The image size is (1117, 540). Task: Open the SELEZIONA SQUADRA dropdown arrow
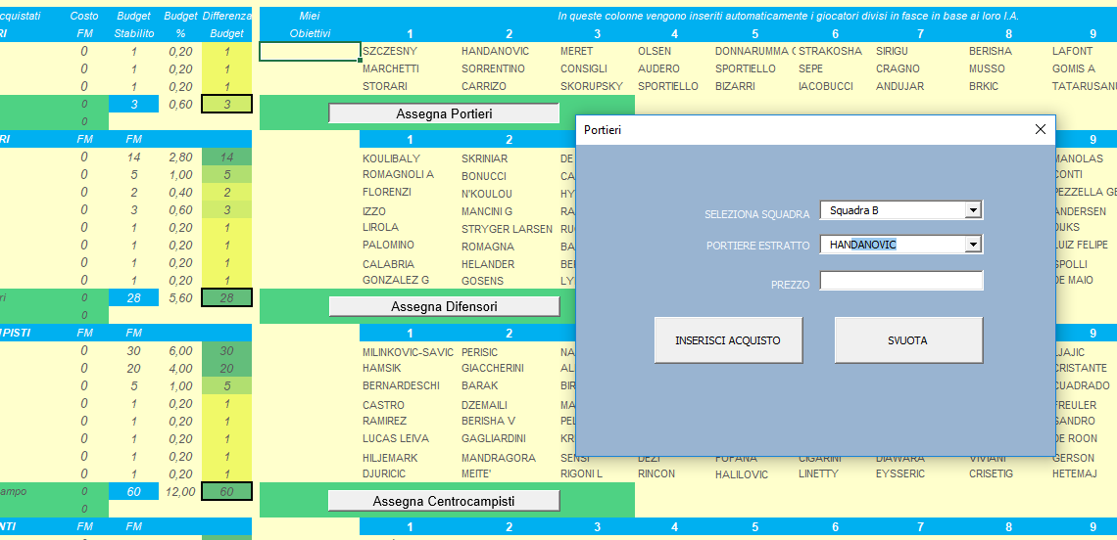click(973, 210)
